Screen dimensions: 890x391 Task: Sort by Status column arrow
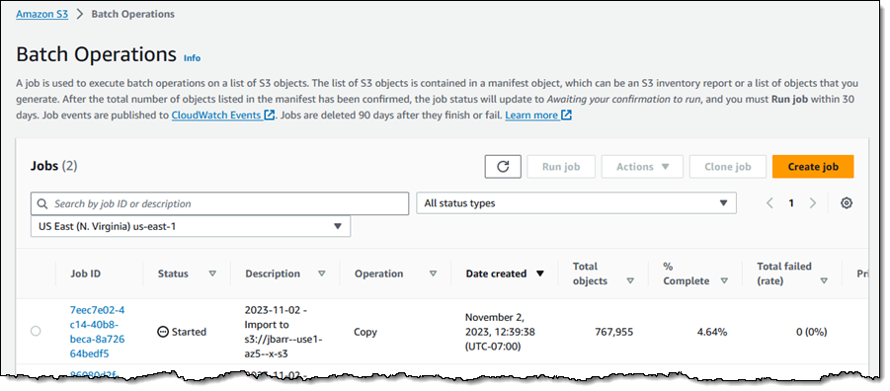[212, 274]
